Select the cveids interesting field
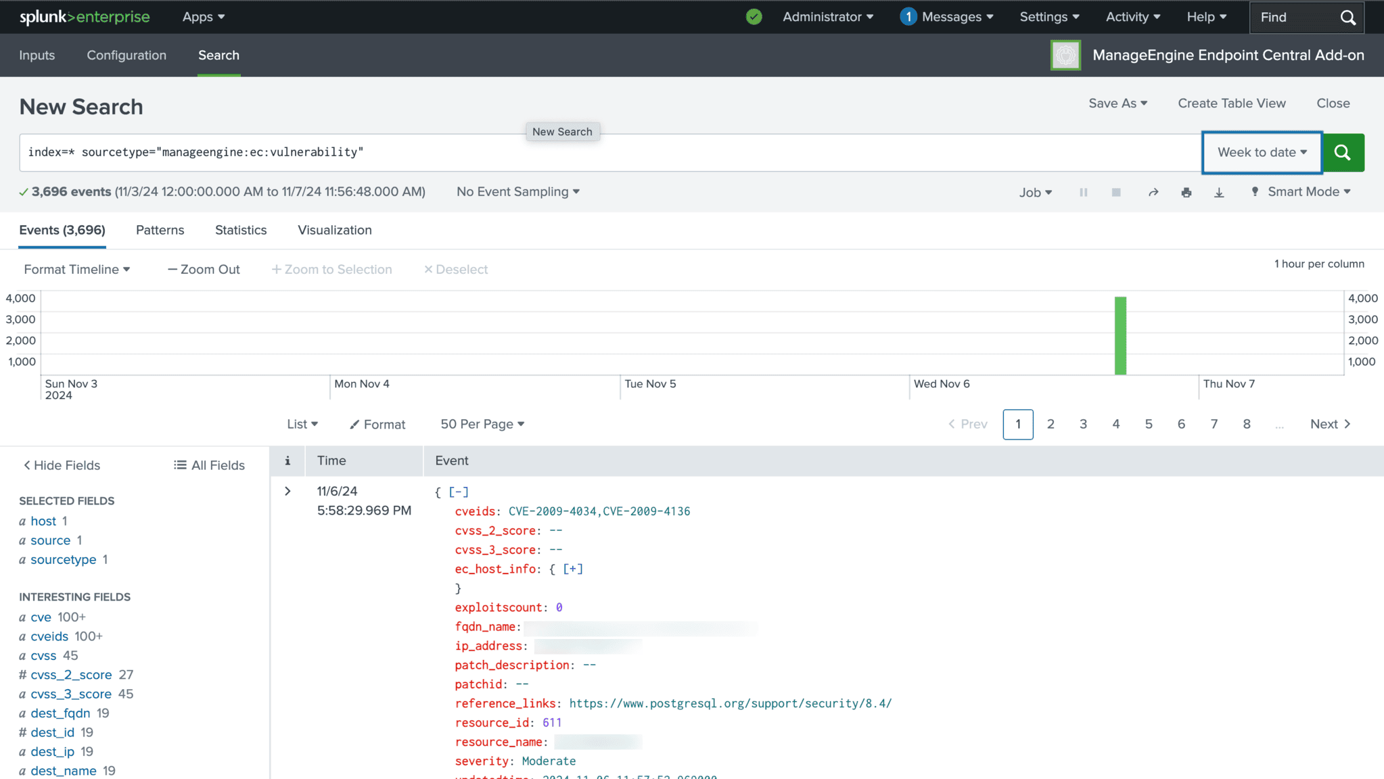 click(x=49, y=636)
